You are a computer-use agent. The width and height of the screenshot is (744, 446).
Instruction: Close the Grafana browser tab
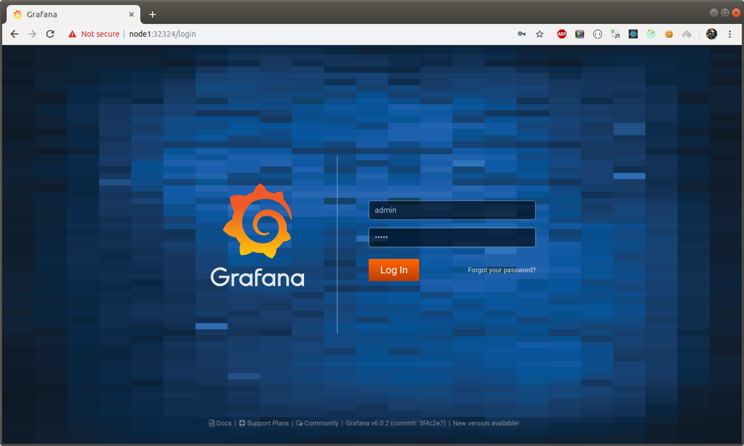pos(132,14)
